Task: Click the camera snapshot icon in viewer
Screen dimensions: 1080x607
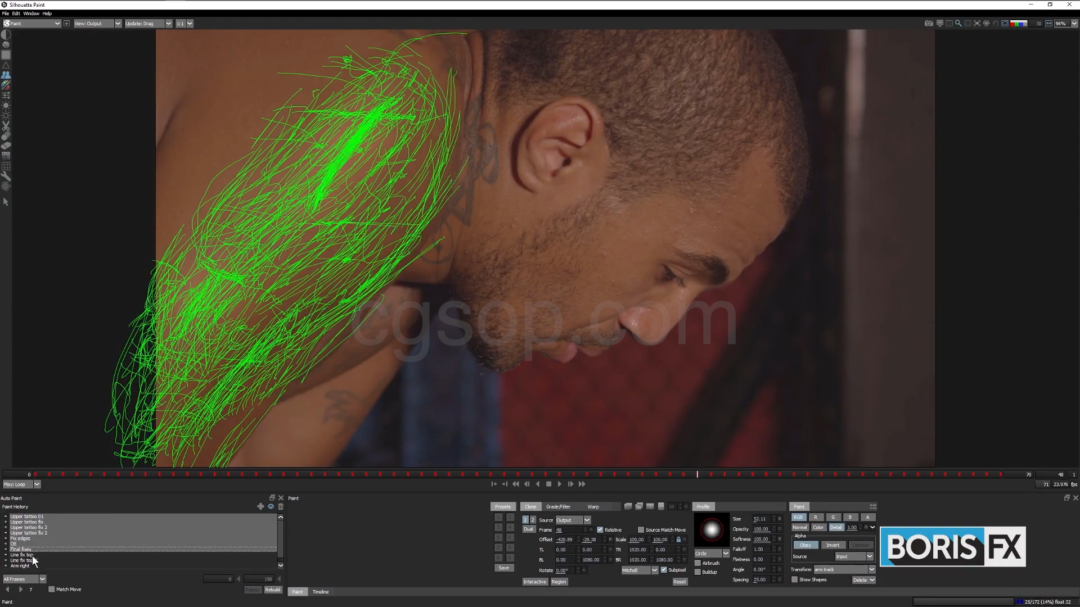Action: tap(929, 24)
